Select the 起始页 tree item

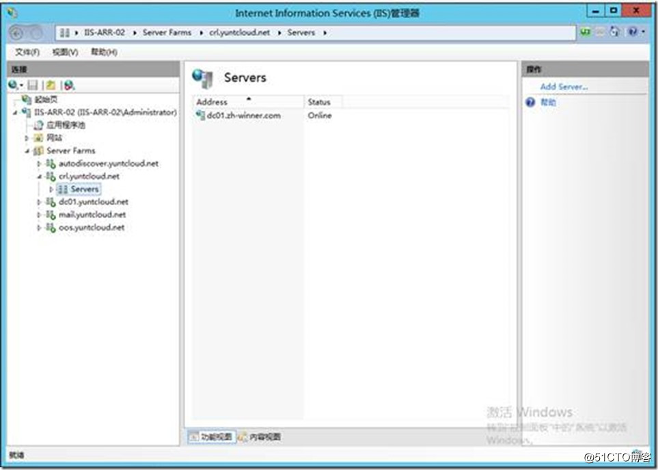pyautogui.click(x=46, y=100)
